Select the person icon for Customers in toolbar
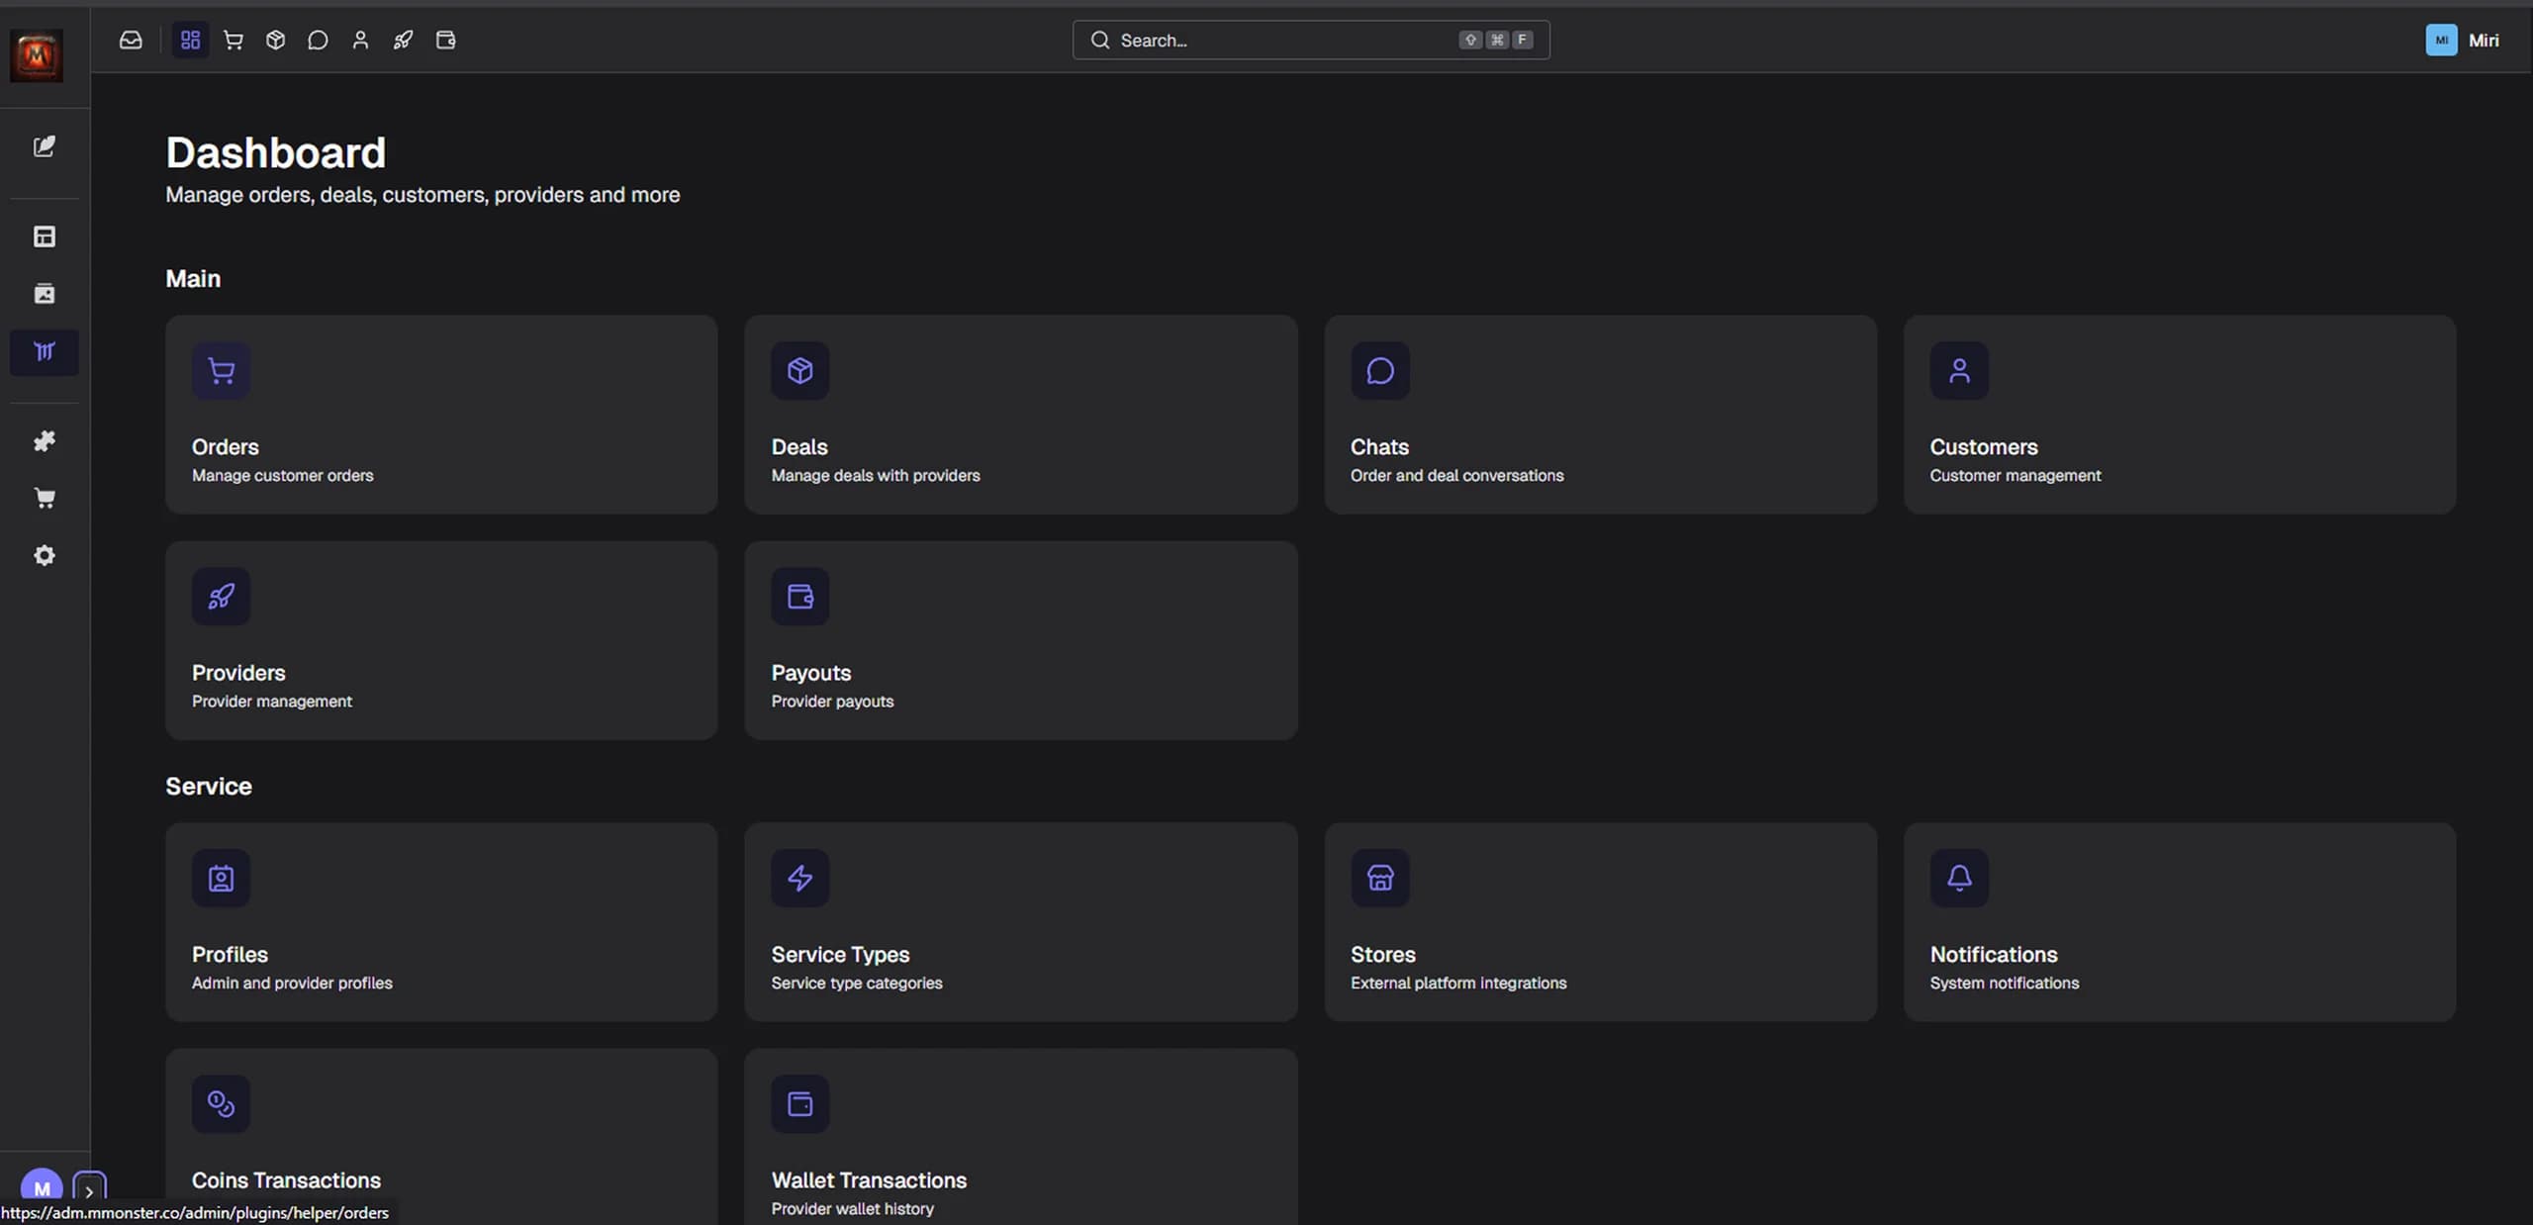This screenshot has width=2533, height=1225. [x=360, y=40]
